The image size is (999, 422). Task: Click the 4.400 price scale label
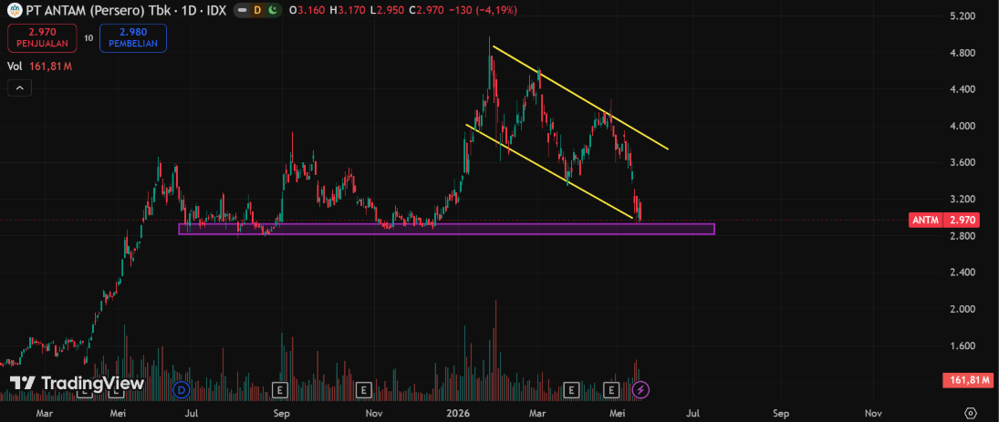tap(962, 89)
